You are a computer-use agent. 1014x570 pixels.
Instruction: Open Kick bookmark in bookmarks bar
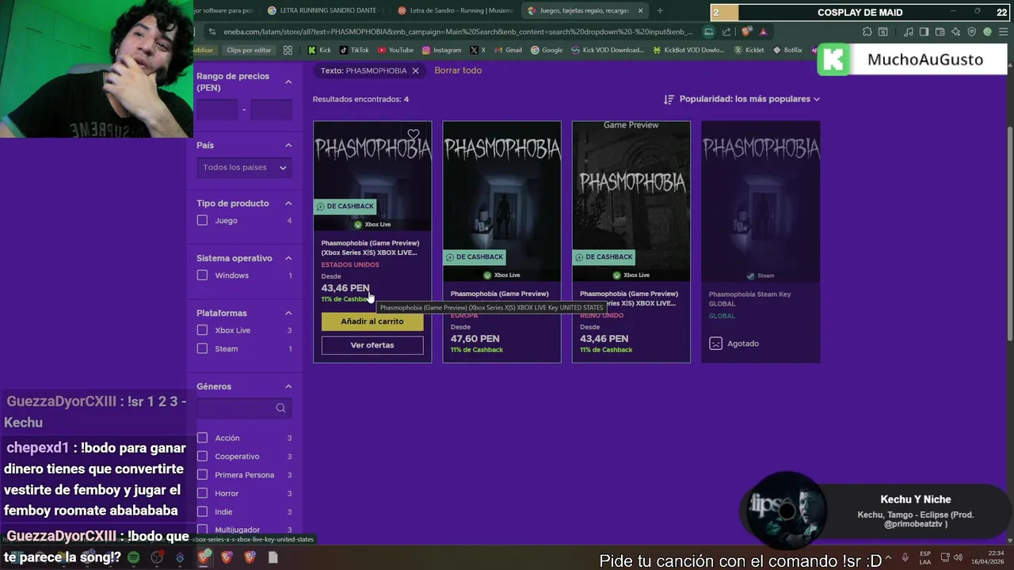319,50
